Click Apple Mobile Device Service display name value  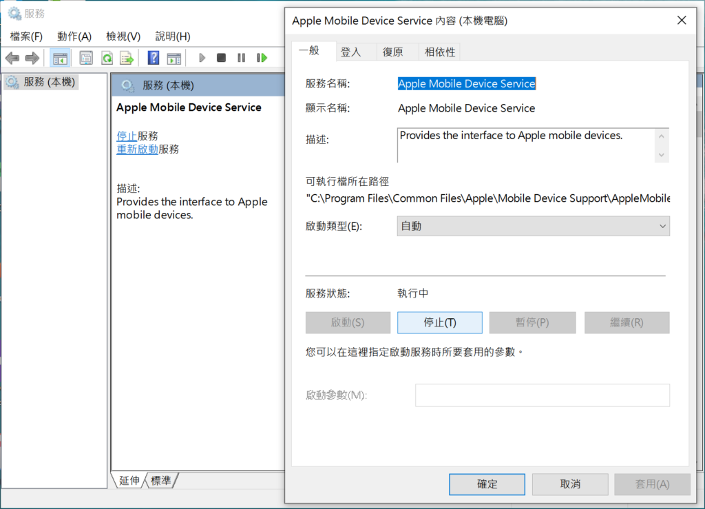click(467, 108)
